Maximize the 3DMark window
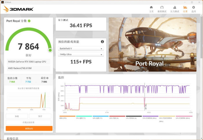This screenshot has width=203, height=140. tap(192, 2)
